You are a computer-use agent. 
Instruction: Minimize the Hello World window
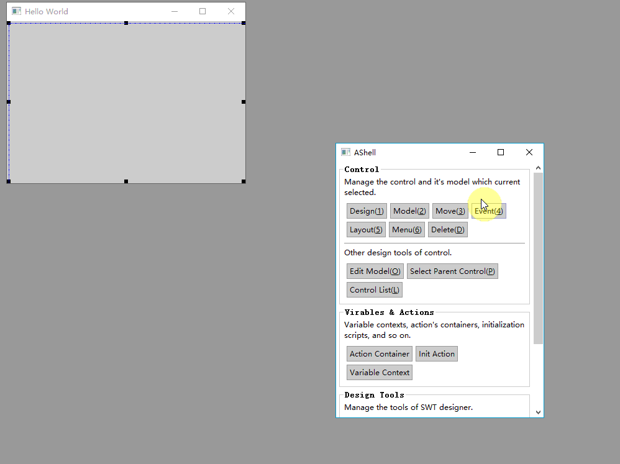point(175,11)
